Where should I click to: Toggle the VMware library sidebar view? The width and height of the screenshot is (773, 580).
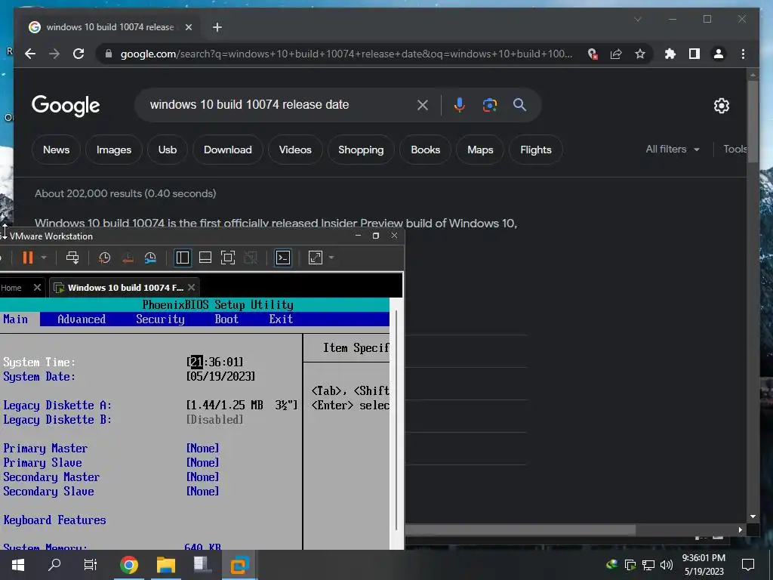(183, 258)
